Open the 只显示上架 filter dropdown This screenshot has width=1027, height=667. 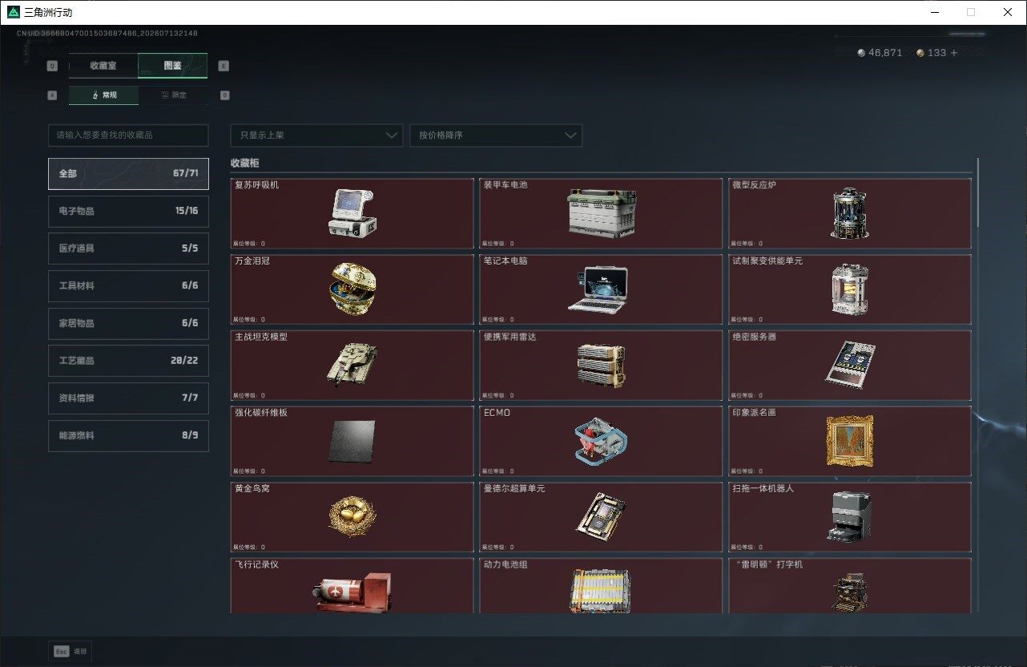316,135
